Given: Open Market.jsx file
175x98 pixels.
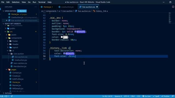Looking at the screenshot, I should (16, 85).
